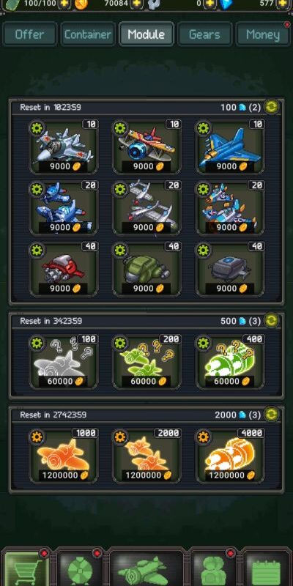
Task: Open the calendar icon in bottom bar
Action: coord(267,569)
